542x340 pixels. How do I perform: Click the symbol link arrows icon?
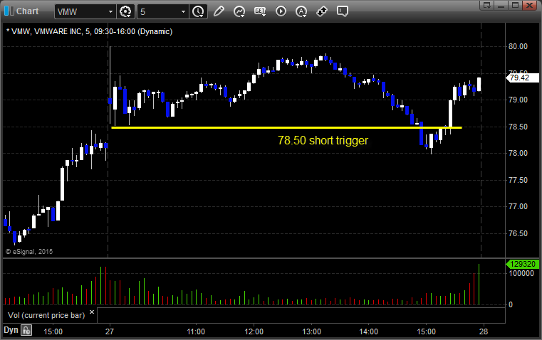pos(322,11)
